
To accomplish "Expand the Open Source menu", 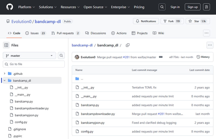I will coord(95,7).
